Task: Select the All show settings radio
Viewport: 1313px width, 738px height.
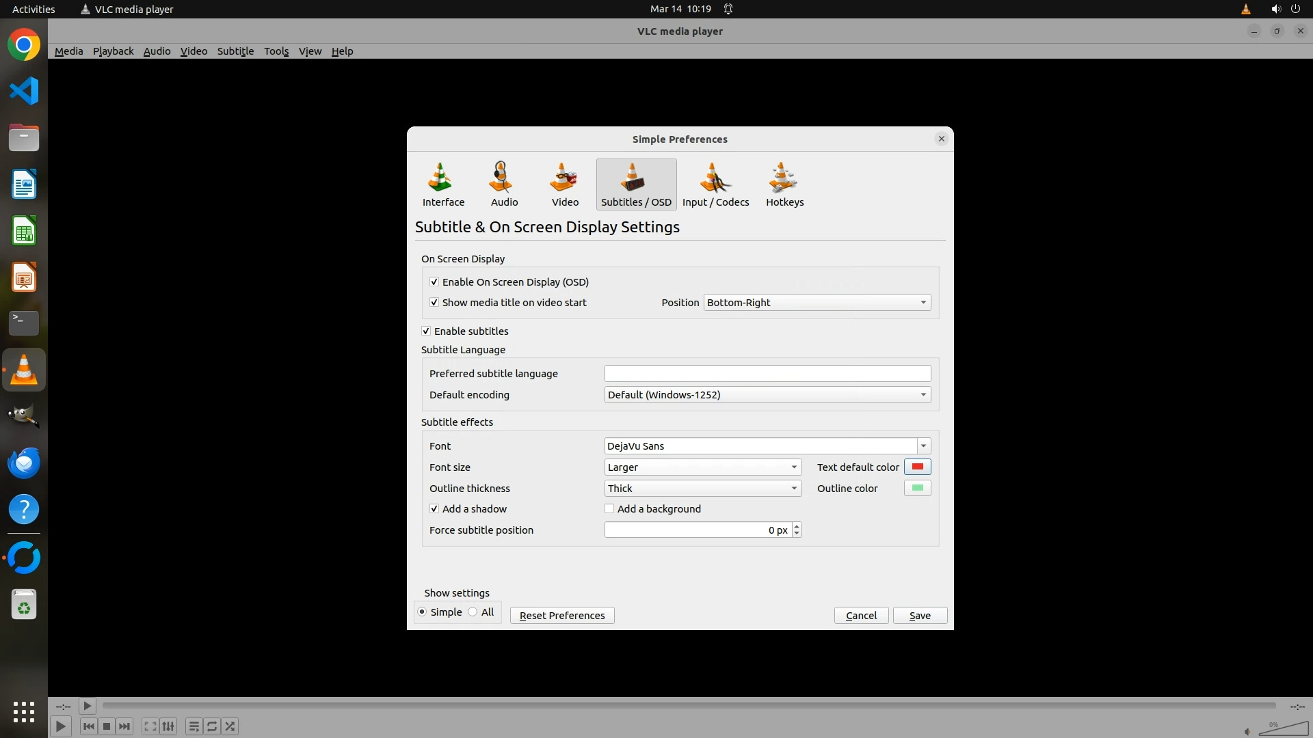Action: (473, 612)
